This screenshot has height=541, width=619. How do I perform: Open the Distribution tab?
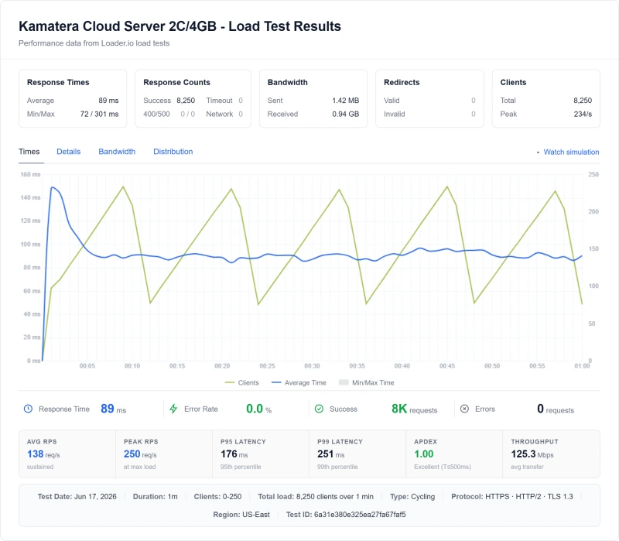tap(173, 152)
